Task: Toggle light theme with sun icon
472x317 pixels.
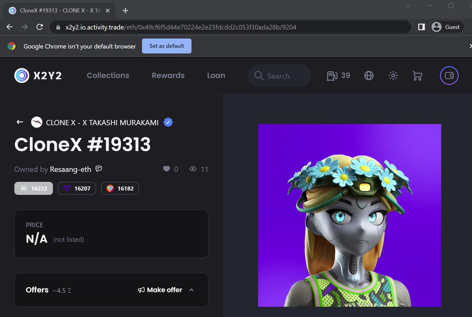Action: 393,76
